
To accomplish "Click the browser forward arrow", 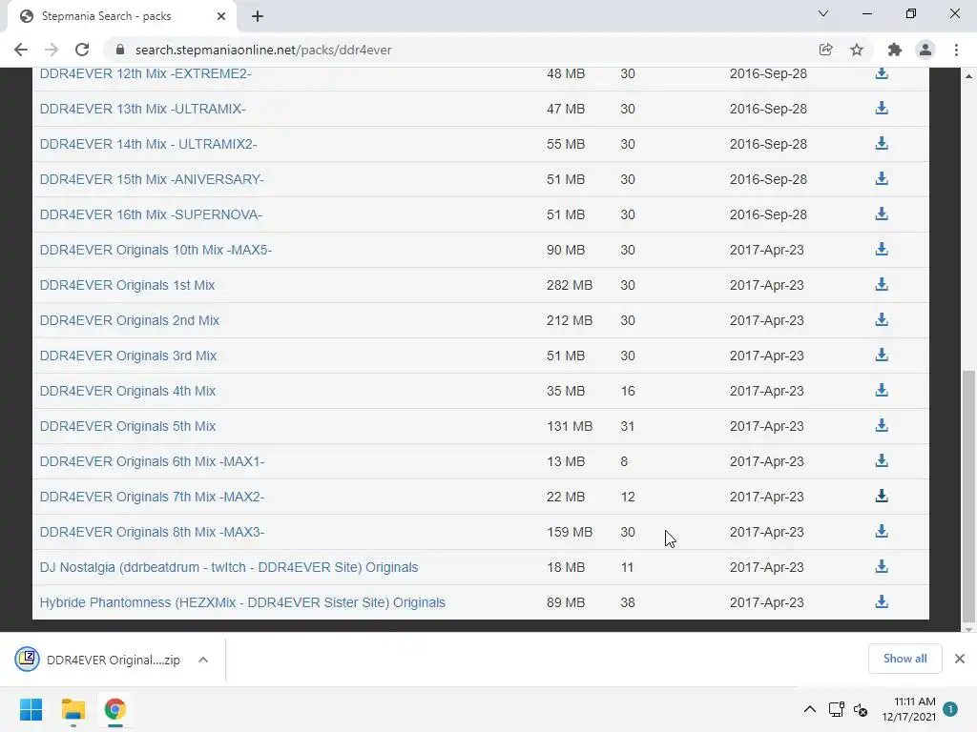I will (52, 50).
